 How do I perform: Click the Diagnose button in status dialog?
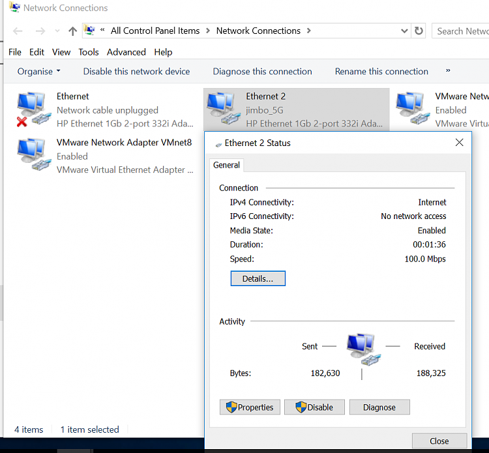click(x=379, y=407)
